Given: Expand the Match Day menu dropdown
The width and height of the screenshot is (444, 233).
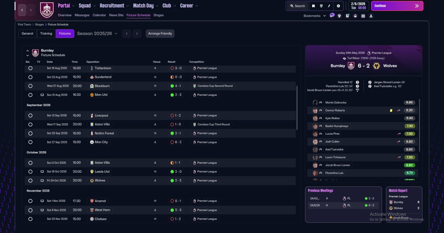Looking at the screenshot, I should pyautogui.click(x=157, y=6).
